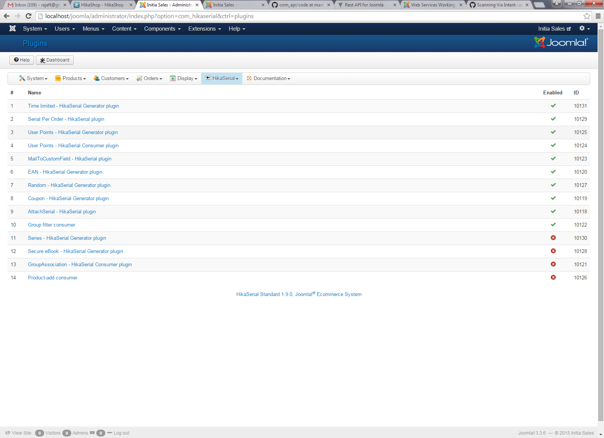Open the Content top menu
The width and height of the screenshot is (604, 438).
click(124, 29)
